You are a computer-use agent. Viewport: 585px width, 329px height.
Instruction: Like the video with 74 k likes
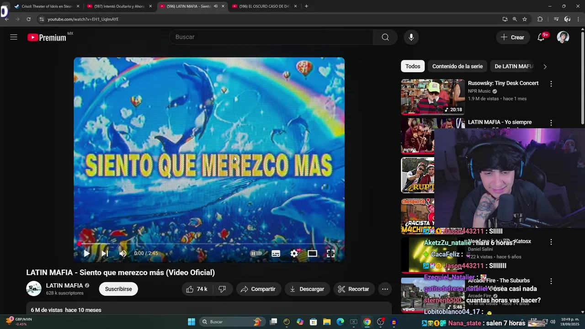tap(197, 289)
